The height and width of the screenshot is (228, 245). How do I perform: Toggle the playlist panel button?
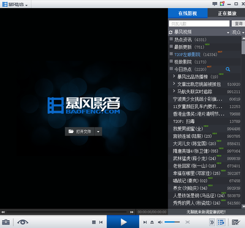(221, 222)
